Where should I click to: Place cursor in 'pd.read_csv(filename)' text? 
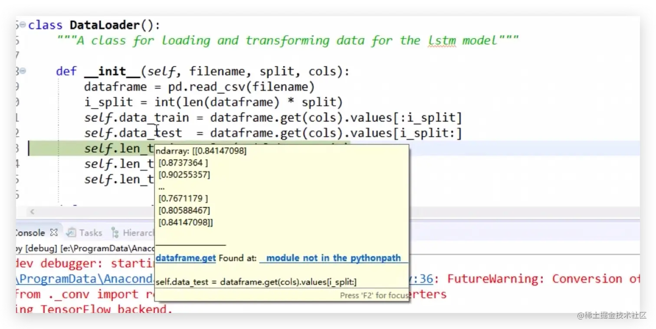(241, 87)
